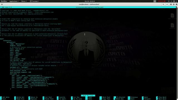Open the volume icon in system tray
The image size is (178, 100).
click(171, 1)
